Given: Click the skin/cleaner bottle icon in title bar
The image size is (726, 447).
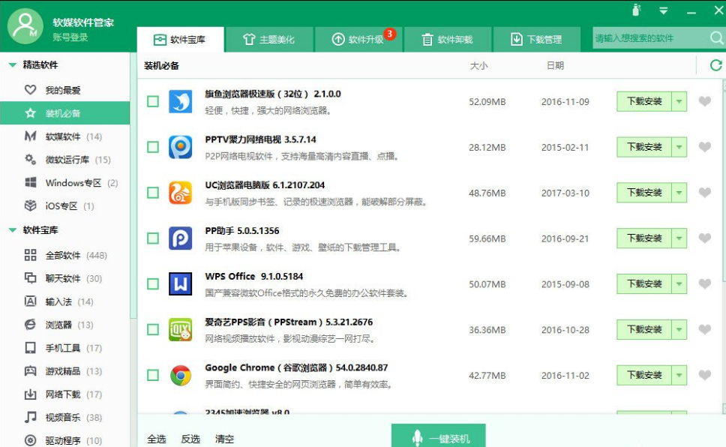Looking at the screenshot, I should tap(637, 10).
